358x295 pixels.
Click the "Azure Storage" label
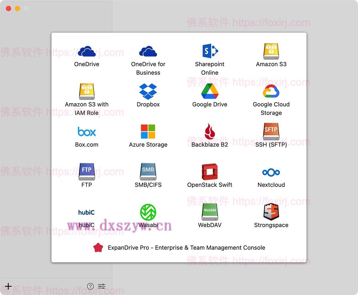click(148, 145)
